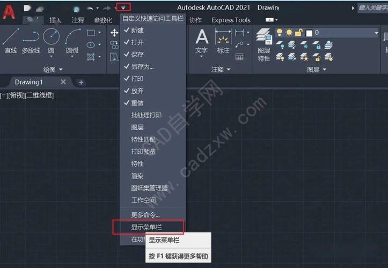Click the Make Current layer icon
The width and height of the screenshot is (388, 268).
(328, 45)
